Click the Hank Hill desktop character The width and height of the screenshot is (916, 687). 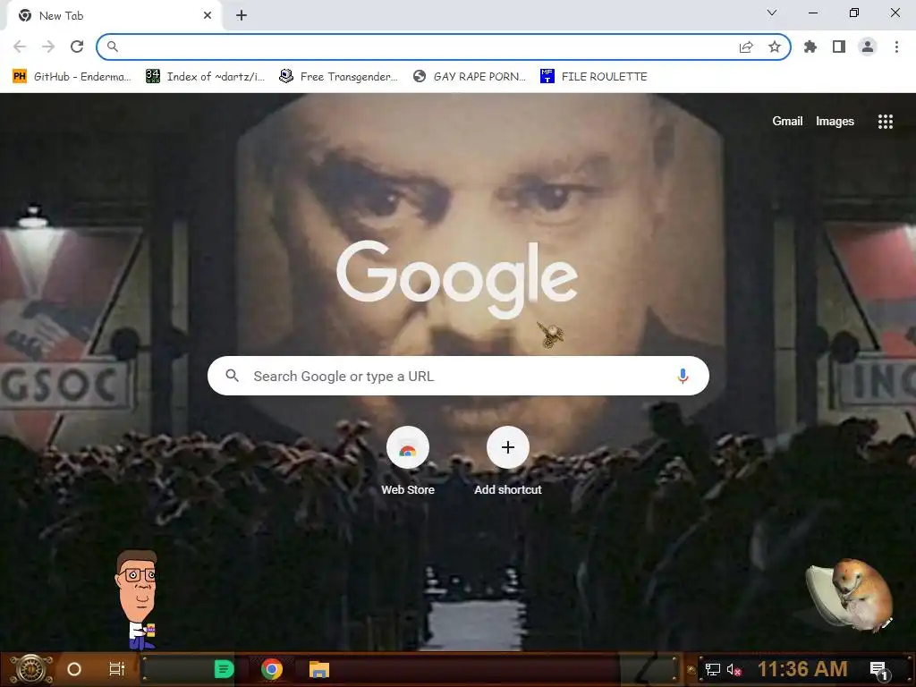[136, 600]
